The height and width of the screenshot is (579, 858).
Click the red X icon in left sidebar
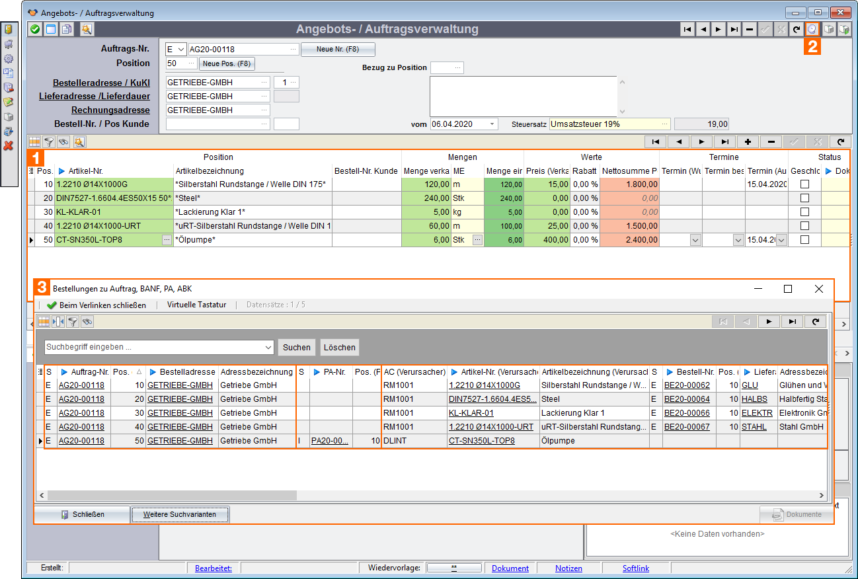(9, 145)
